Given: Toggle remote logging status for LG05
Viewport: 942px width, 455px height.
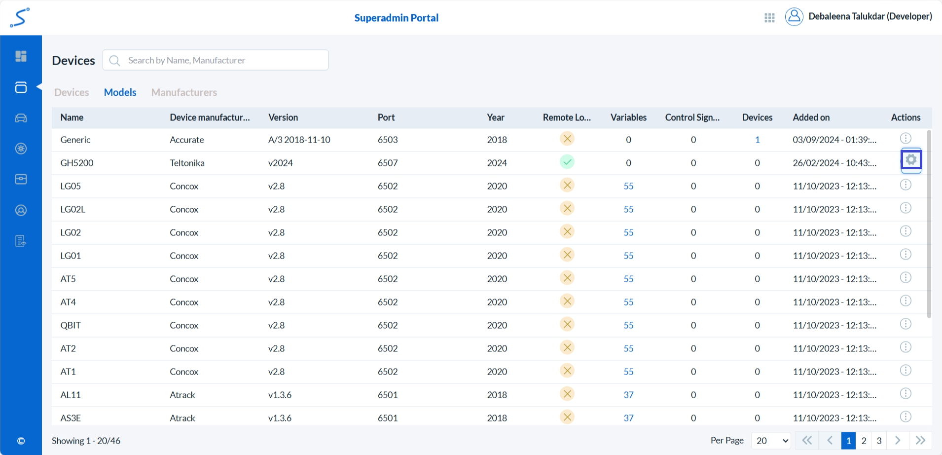Looking at the screenshot, I should pos(567,185).
